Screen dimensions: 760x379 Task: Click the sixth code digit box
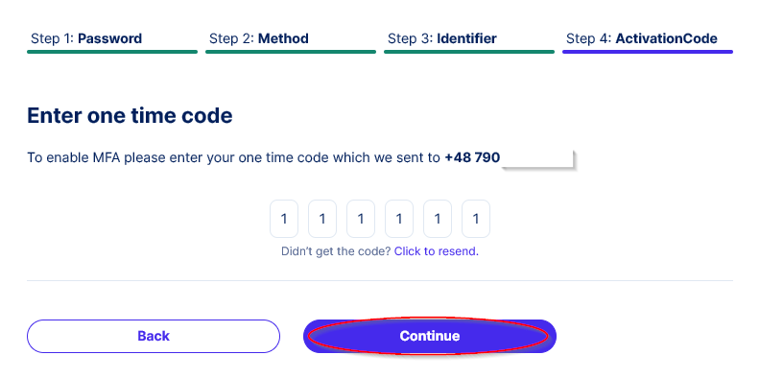click(476, 219)
